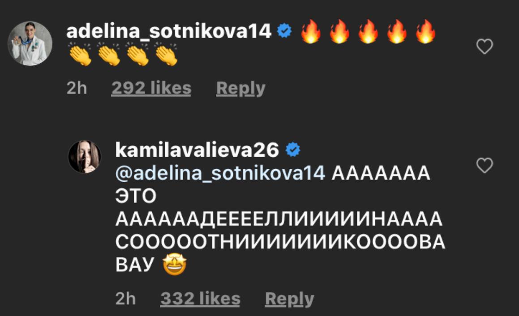
Task: Follow the @adelina_sotnikova14 mention in the reply
Action: coord(220,174)
